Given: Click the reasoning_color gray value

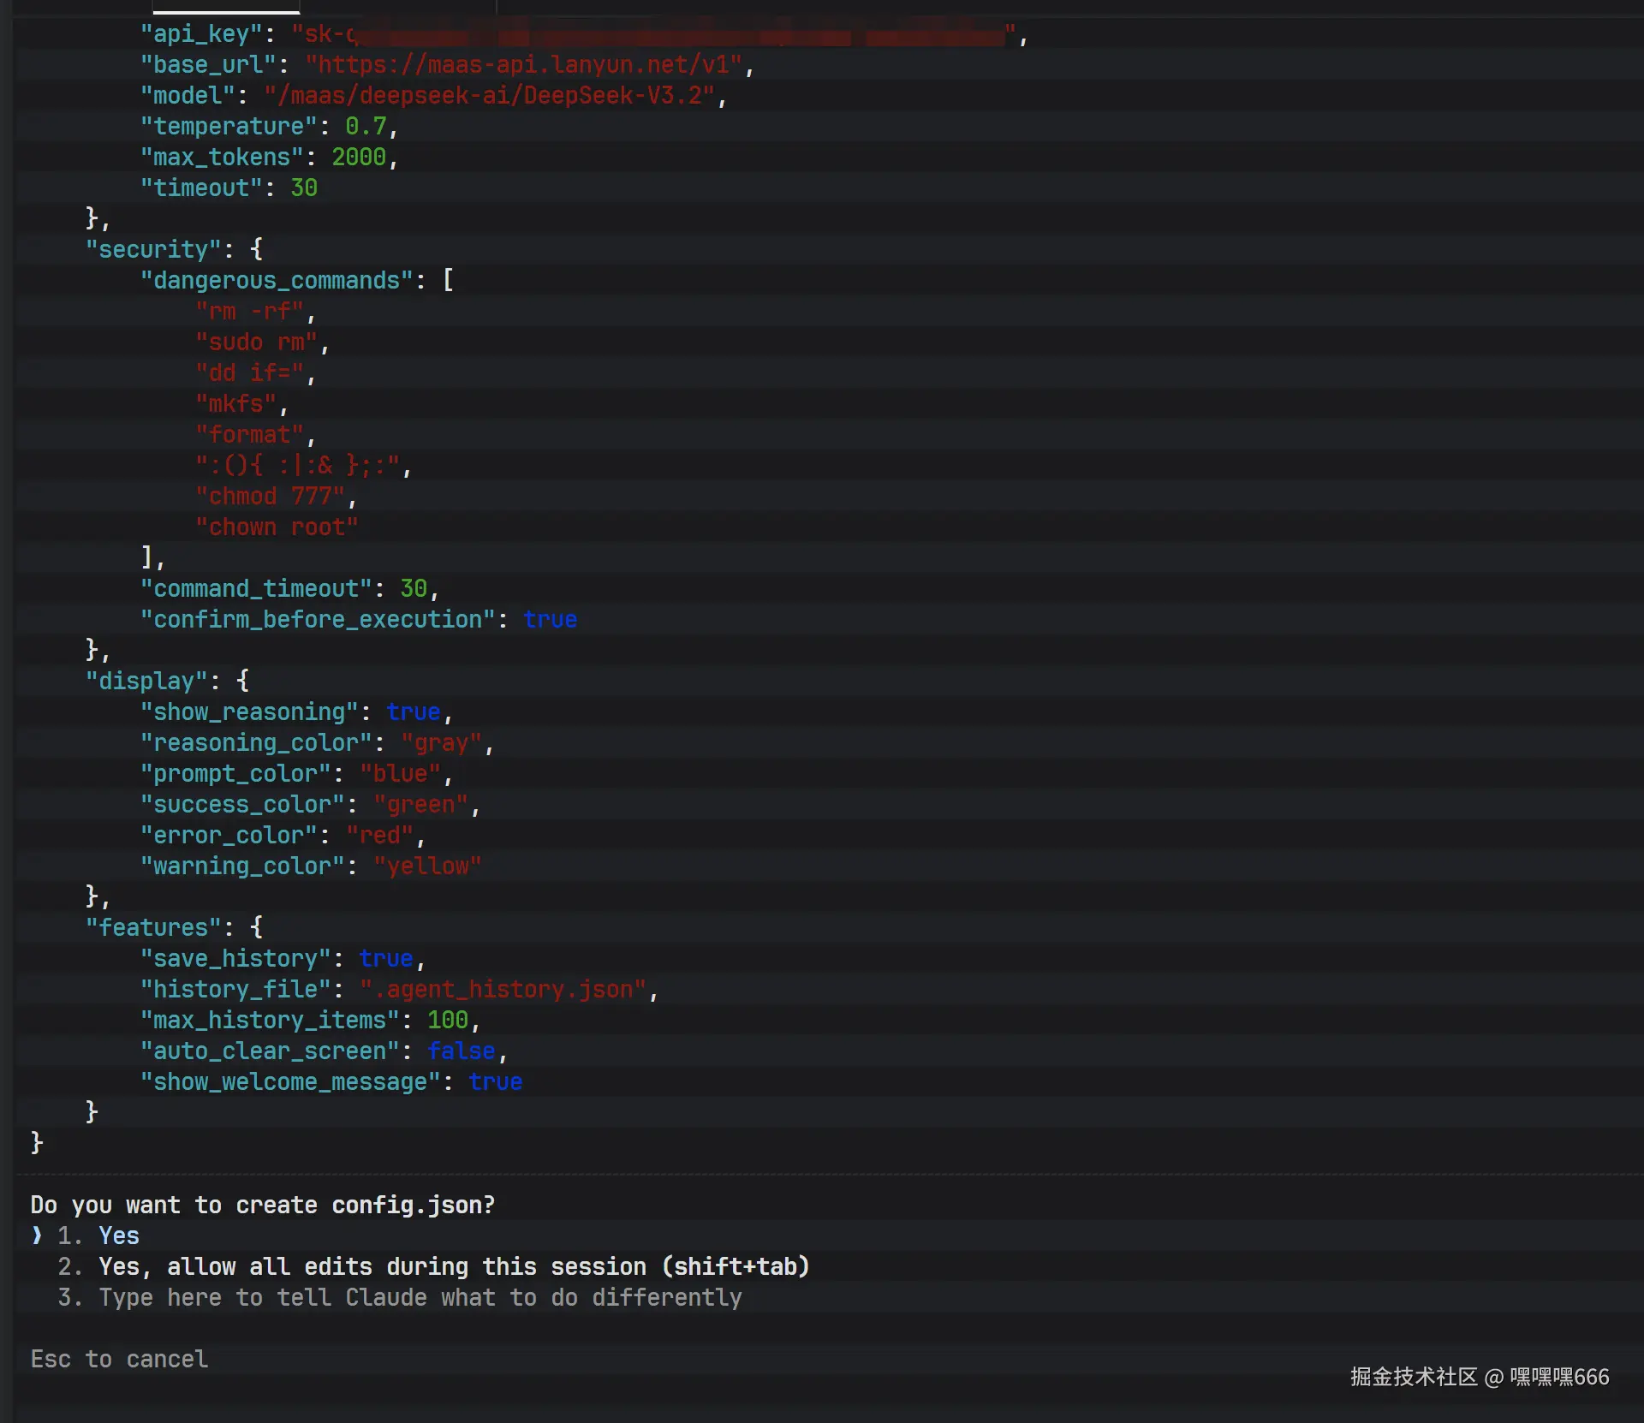Looking at the screenshot, I should coord(441,742).
